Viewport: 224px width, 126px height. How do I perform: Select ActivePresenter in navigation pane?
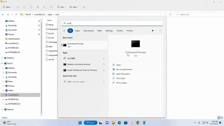tap(14, 39)
